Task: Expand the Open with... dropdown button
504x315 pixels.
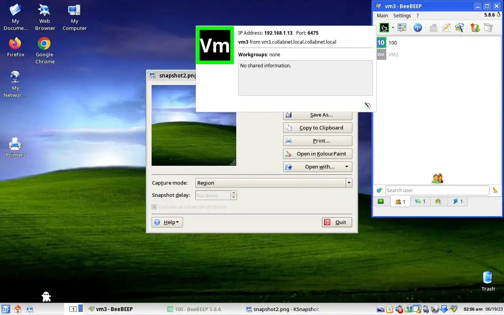Action: [317, 167]
